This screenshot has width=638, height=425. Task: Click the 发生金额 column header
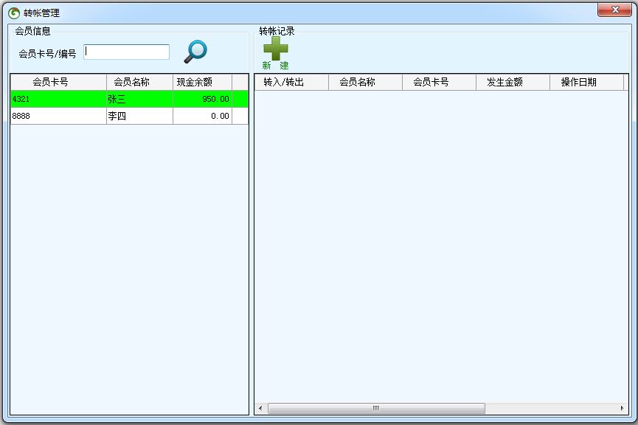tap(513, 82)
